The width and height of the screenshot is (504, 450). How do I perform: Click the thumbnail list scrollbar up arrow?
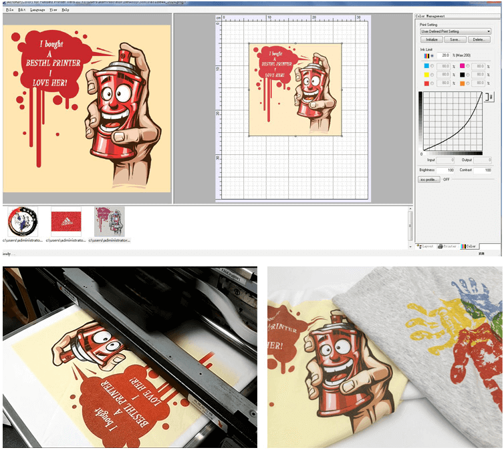point(410,209)
